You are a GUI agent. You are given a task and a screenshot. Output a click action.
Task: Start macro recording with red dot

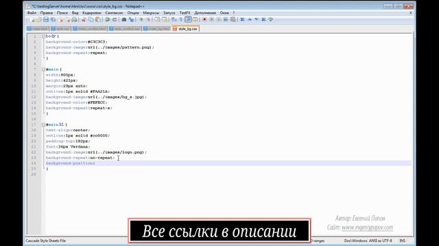204,20
